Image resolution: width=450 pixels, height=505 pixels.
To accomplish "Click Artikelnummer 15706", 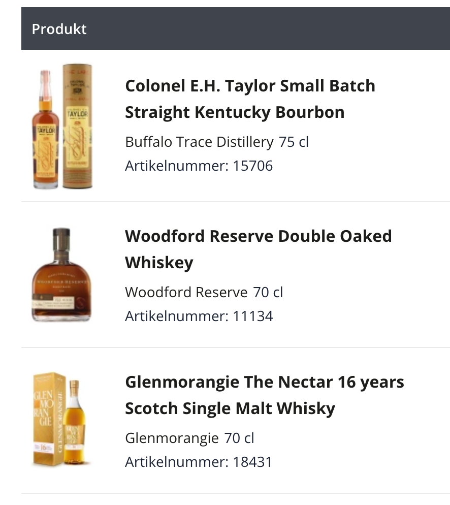I will (x=199, y=166).
